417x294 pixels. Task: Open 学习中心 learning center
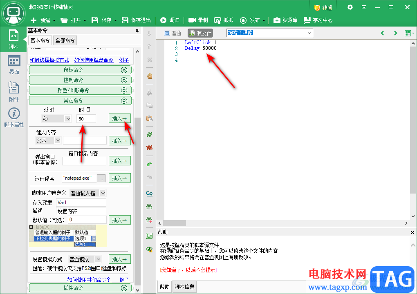click(x=318, y=20)
